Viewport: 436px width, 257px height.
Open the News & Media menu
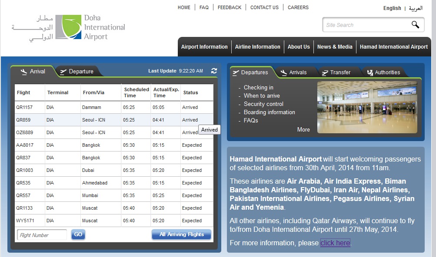pos(335,47)
